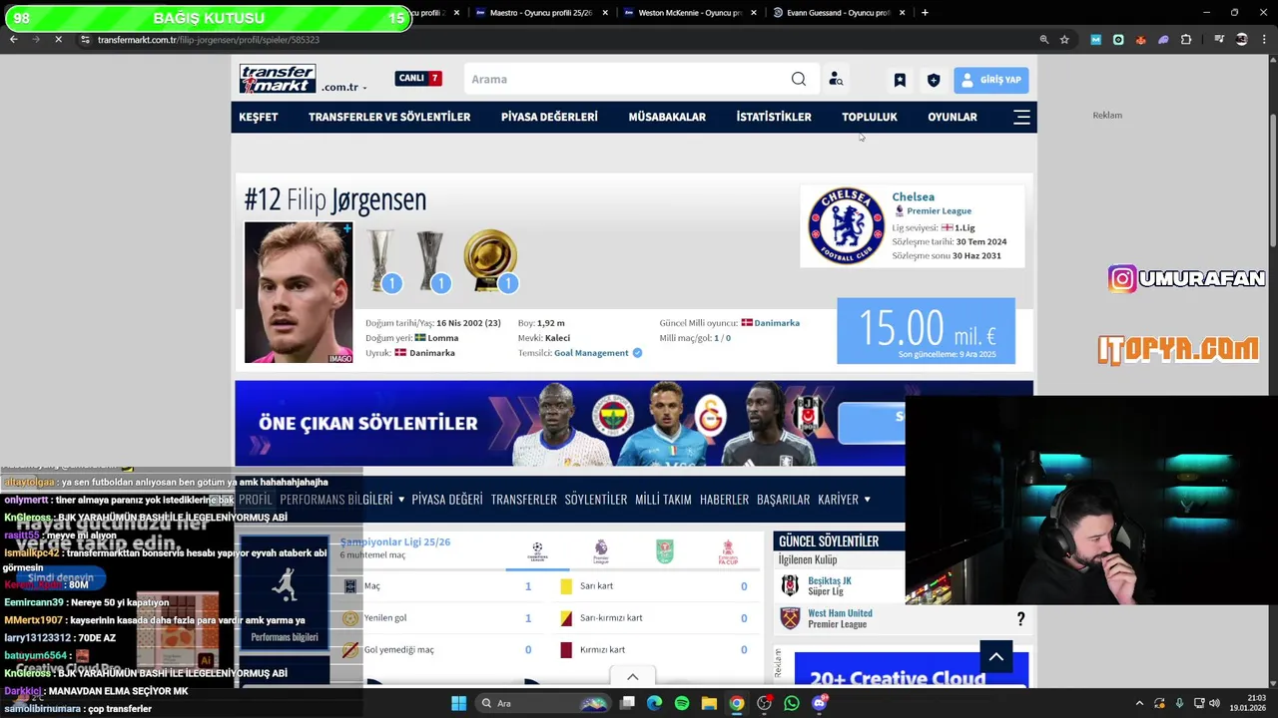Open the İSTATİSTİKLER menu
Image resolution: width=1278 pixels, height=718 pixels.
(774, 117)
